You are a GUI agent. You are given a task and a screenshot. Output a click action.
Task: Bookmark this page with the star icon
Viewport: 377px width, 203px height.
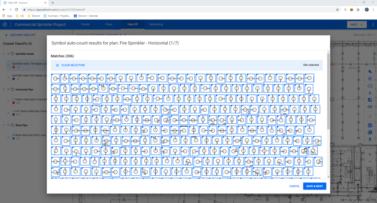[338, 10]
